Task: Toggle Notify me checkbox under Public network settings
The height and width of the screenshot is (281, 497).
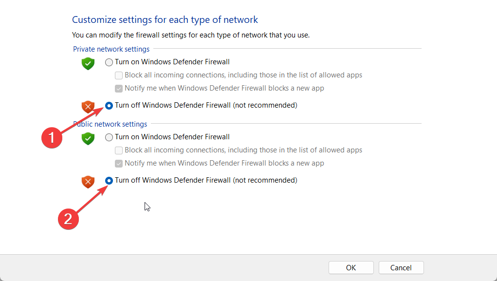Action: tap(119, 164)
